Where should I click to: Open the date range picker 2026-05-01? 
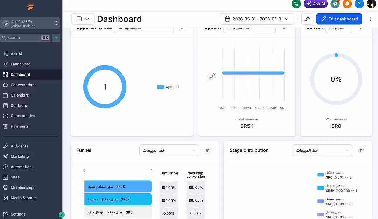(x=257, y=19)
